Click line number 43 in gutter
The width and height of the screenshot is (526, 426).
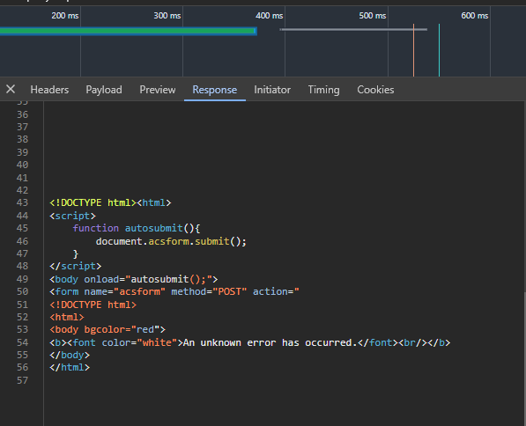click(23, 202)
